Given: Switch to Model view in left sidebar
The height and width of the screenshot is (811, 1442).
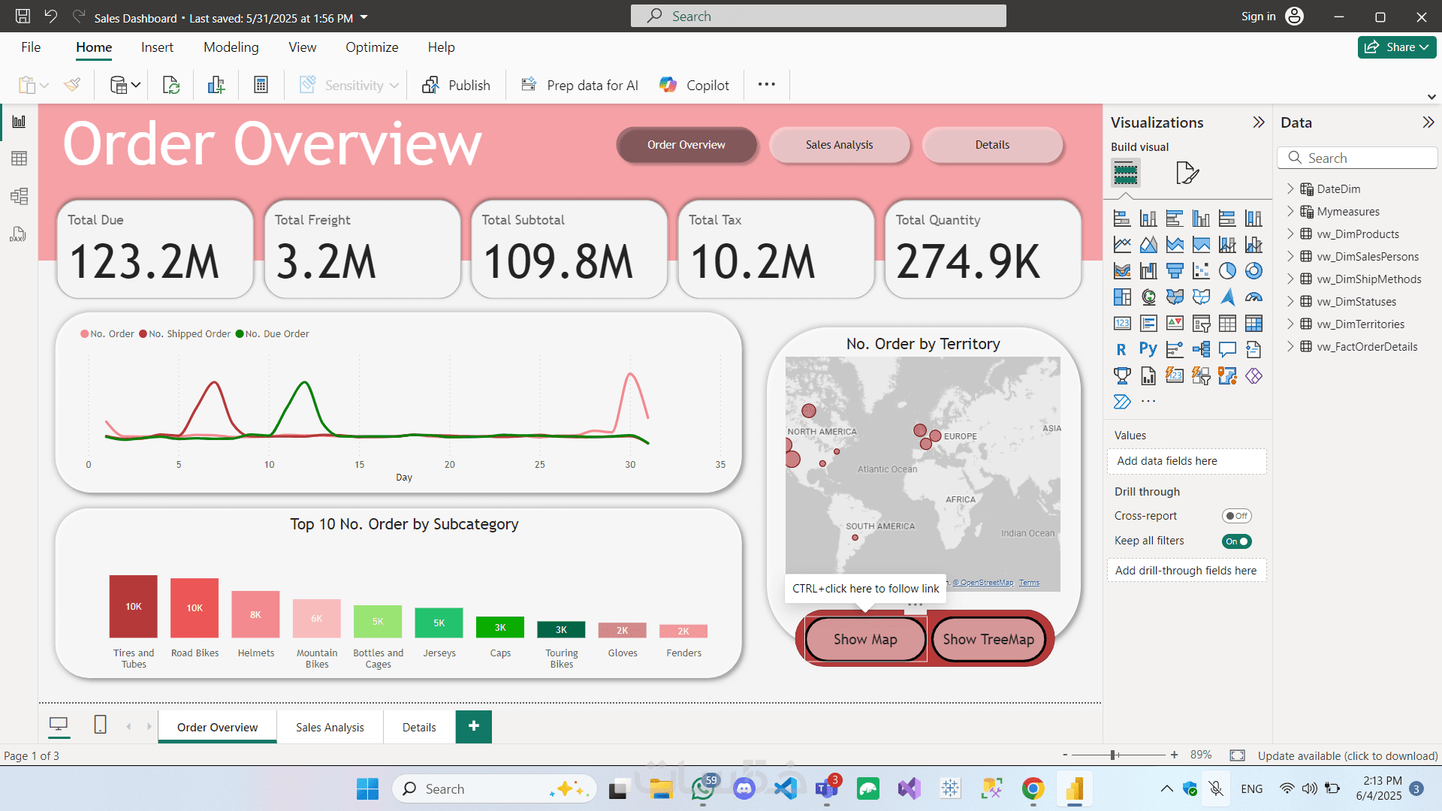Looking at the screenshot, I should coord(20,196).
